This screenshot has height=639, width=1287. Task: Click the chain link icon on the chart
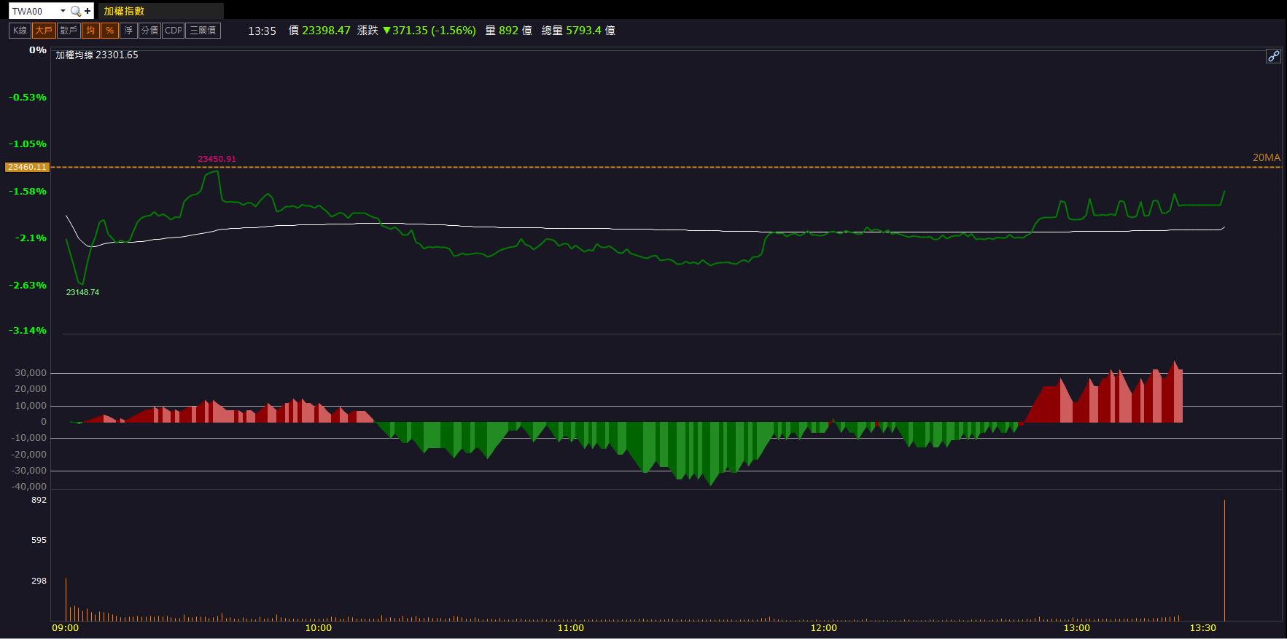point(1273,56)
